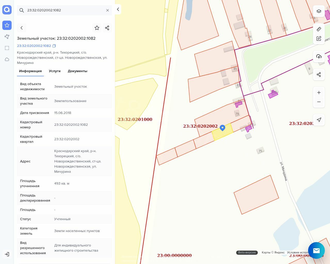Open the Документы tab

click(x=77, y=71)
